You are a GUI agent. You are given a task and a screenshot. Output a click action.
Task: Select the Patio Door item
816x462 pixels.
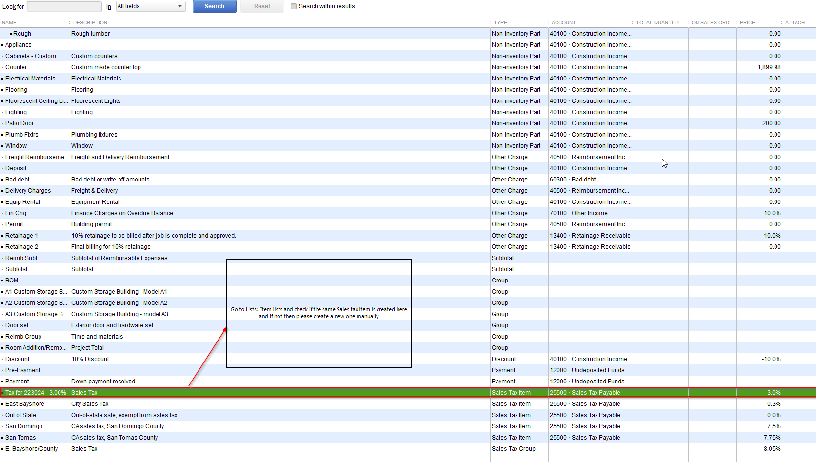20,123
